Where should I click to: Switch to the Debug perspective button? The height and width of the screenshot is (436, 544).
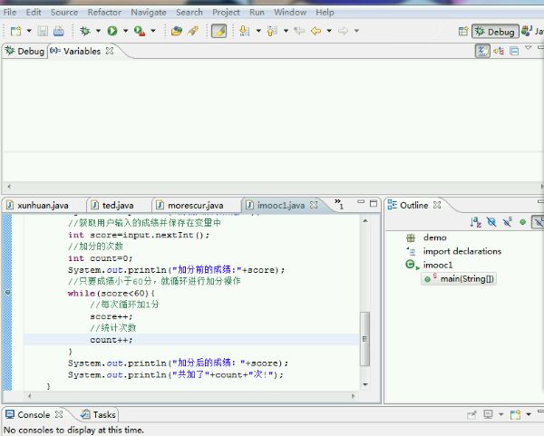pos(494,31)
